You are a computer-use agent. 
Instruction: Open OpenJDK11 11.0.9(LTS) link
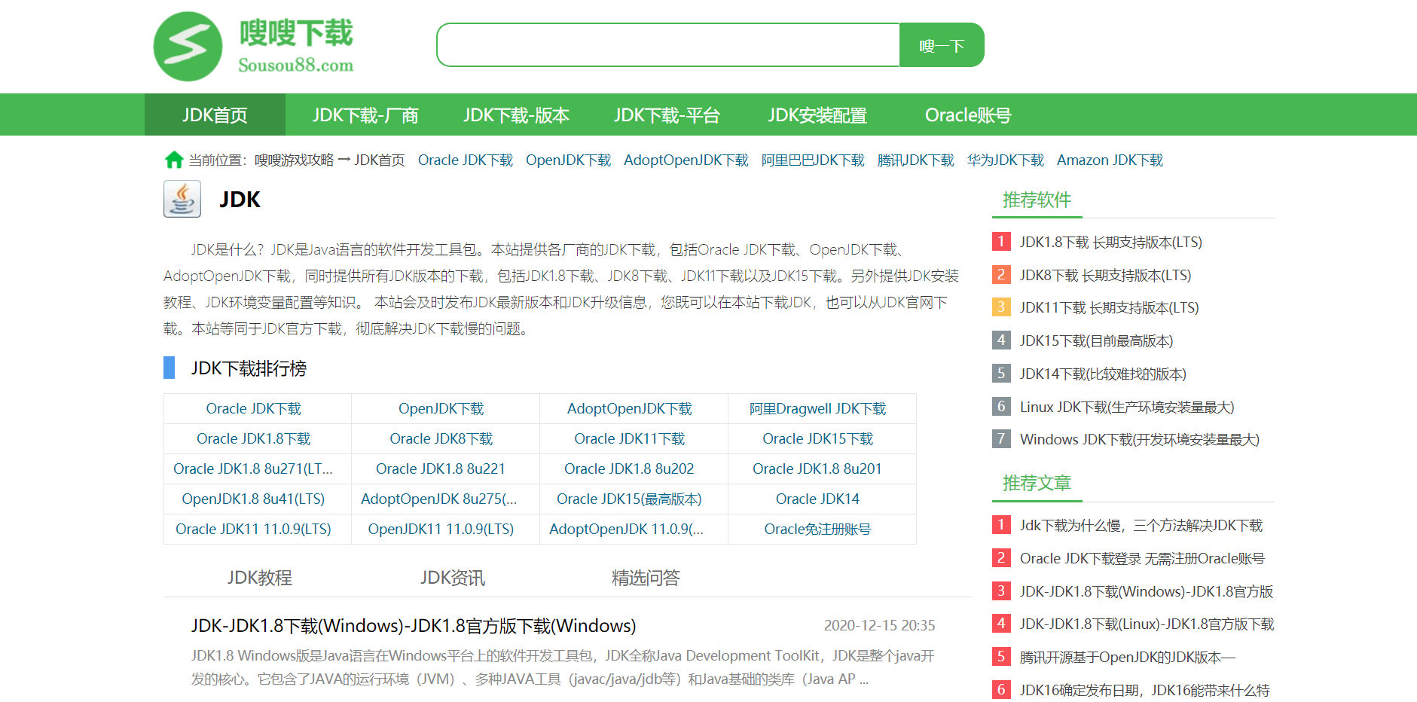[x=441, y=529]
